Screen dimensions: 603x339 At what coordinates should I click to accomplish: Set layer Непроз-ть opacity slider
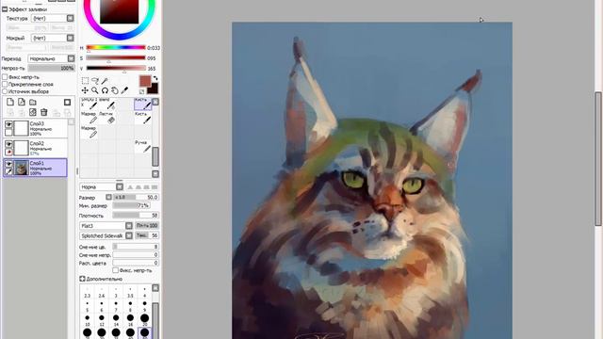tap(51, 68)
